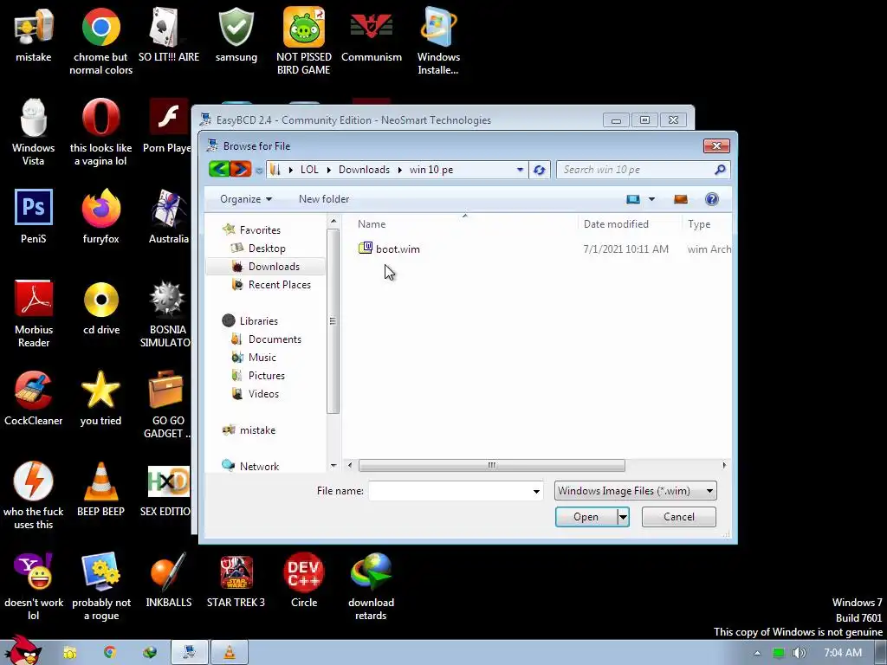
Task: Open Chrome from the taskbar
Action: (x=110, y=653)
